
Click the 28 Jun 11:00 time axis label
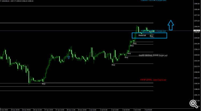click(71, 110)
